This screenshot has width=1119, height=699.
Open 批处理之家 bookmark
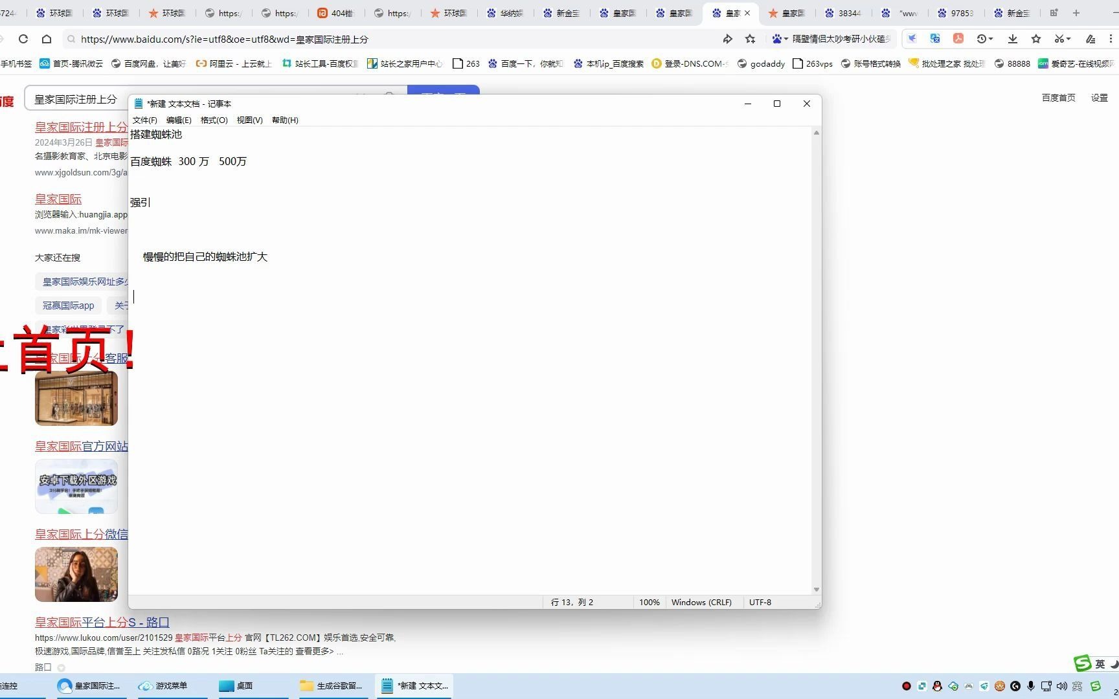pyautogui.click(x=947, y=63)
